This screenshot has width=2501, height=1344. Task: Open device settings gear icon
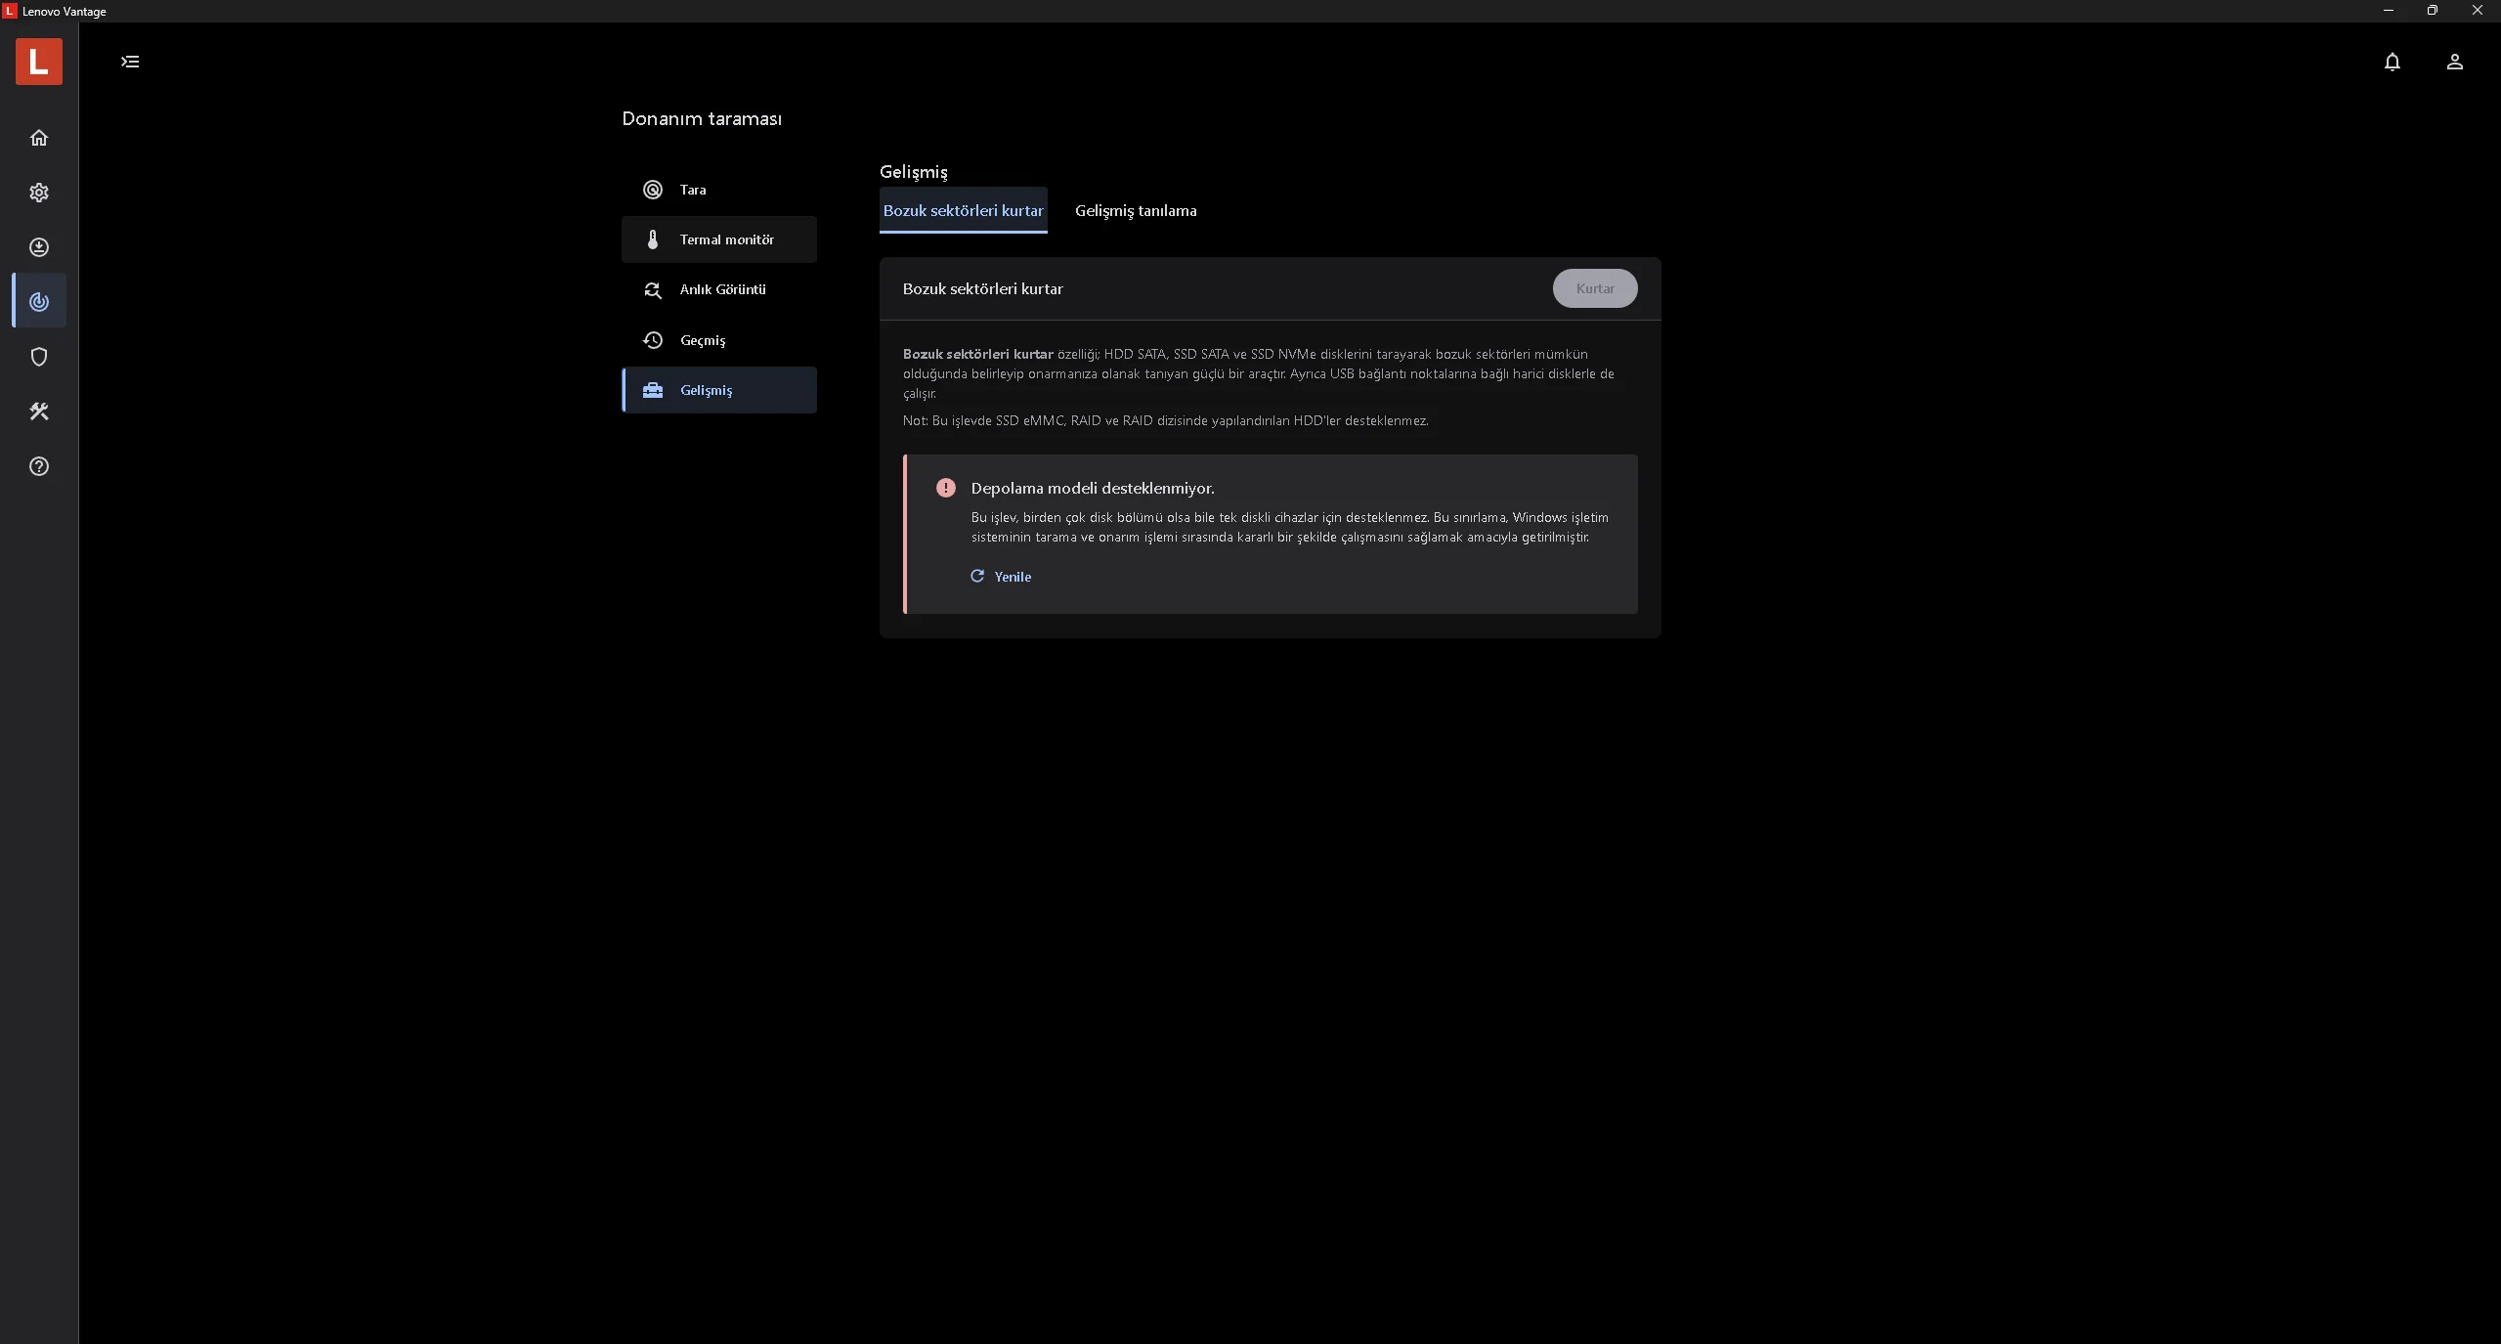tap(39, 193)
